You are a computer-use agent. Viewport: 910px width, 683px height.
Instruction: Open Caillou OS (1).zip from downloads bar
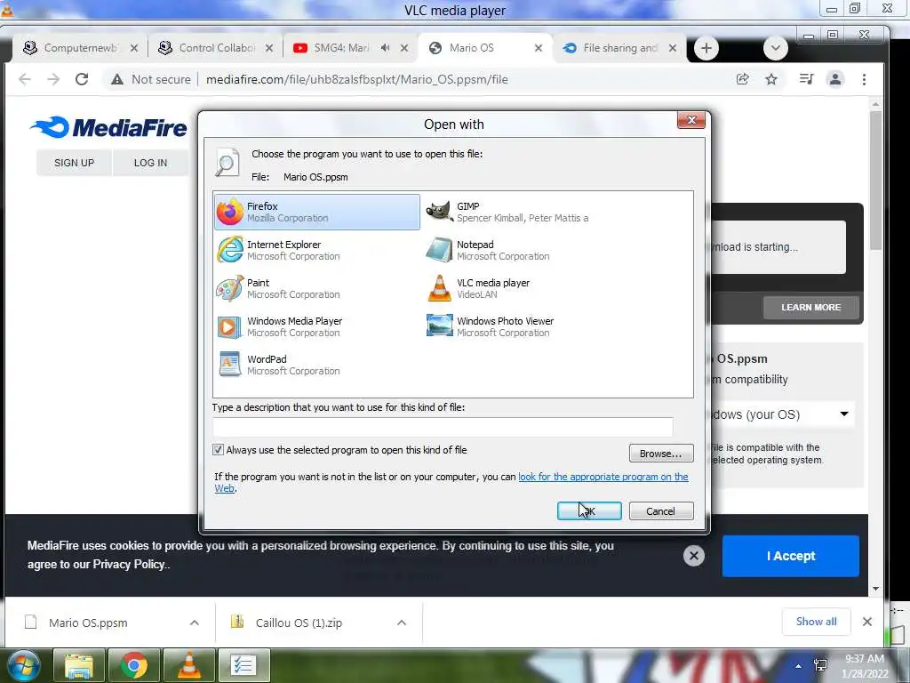tap(299, 623)
